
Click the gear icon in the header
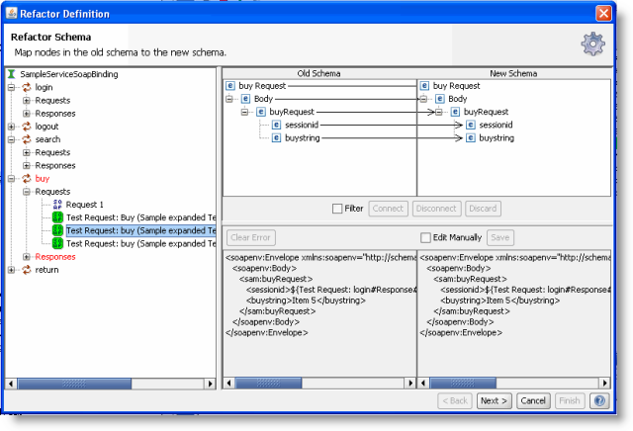592,43
